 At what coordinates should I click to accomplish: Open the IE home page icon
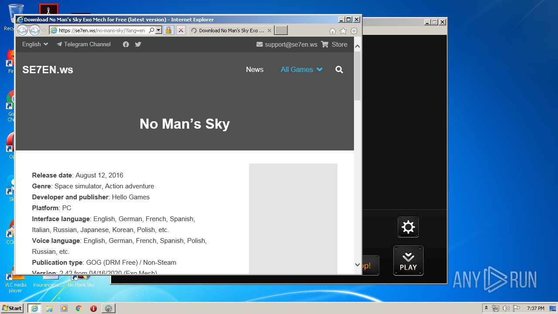click(333, 31)
